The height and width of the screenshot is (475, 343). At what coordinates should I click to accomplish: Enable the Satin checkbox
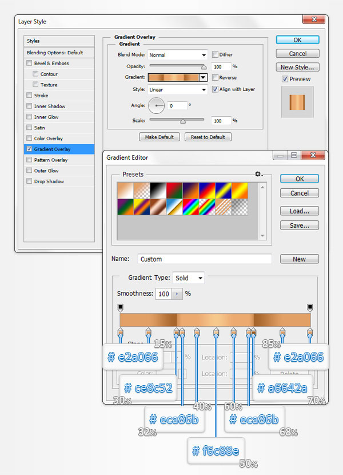[x=29, y=127]
